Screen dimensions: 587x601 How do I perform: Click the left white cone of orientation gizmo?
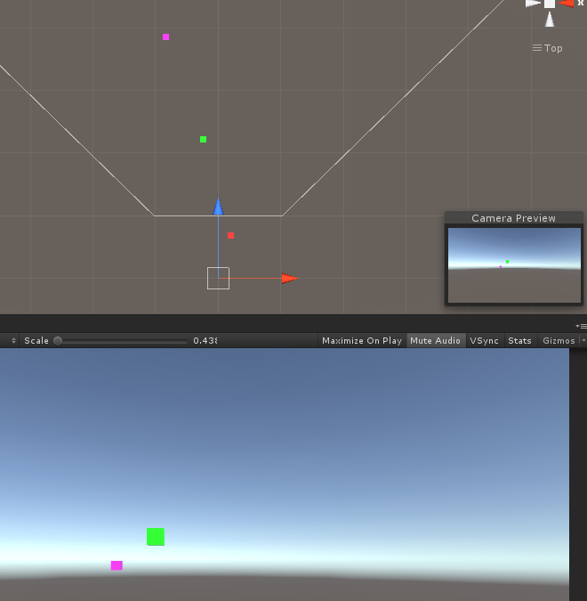pyautogui.click(x=533, y=4)
